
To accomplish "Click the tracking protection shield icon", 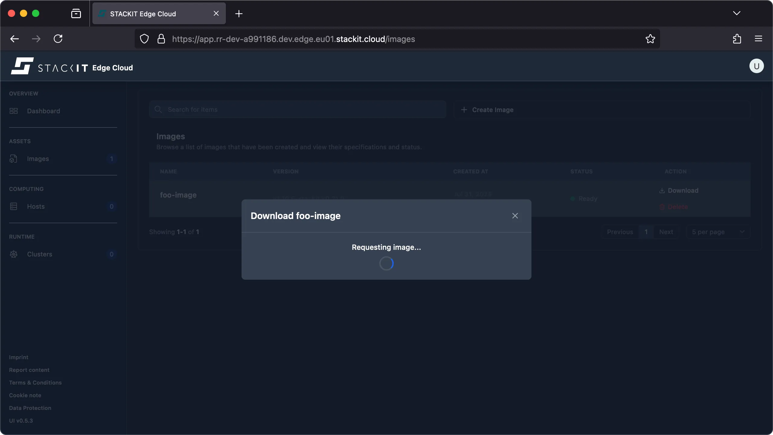I will [144, 39].
